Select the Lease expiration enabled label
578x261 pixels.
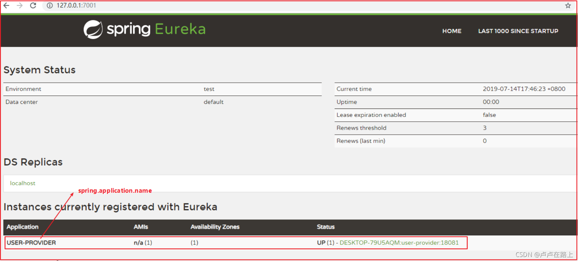point(371,115)
